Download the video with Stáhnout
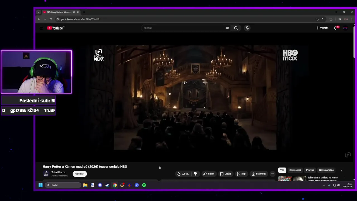The width and height of the screenshot is (357, 201). [x=259, y=174]
